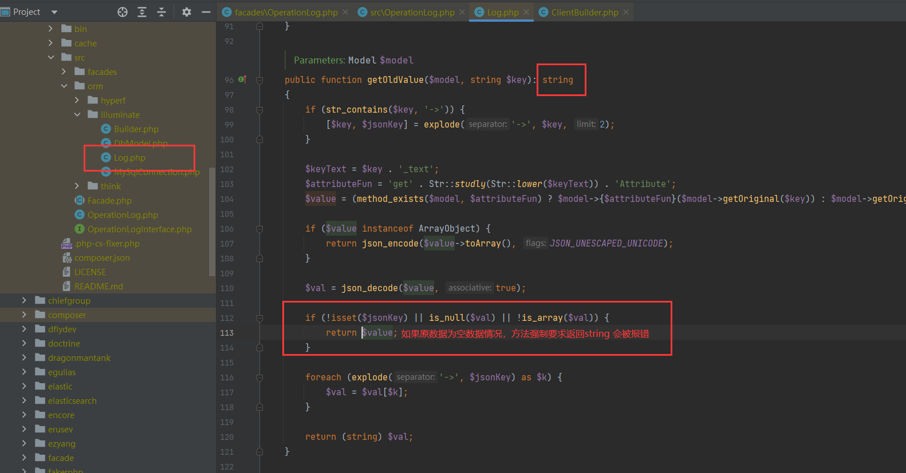Click the override gutter icon on line 96

point(242,80)
